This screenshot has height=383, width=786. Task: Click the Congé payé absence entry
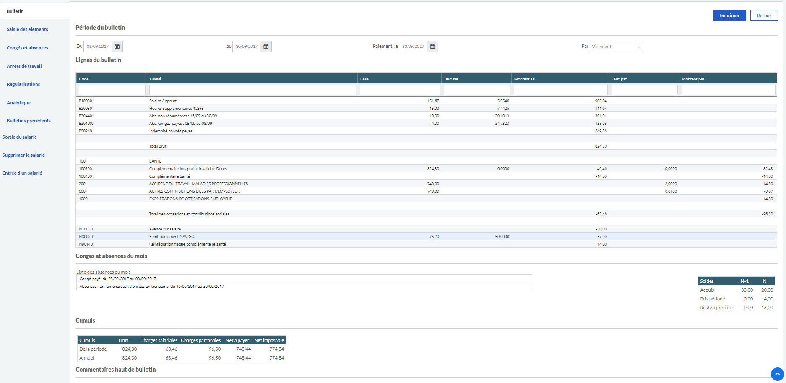pos(304,279)
